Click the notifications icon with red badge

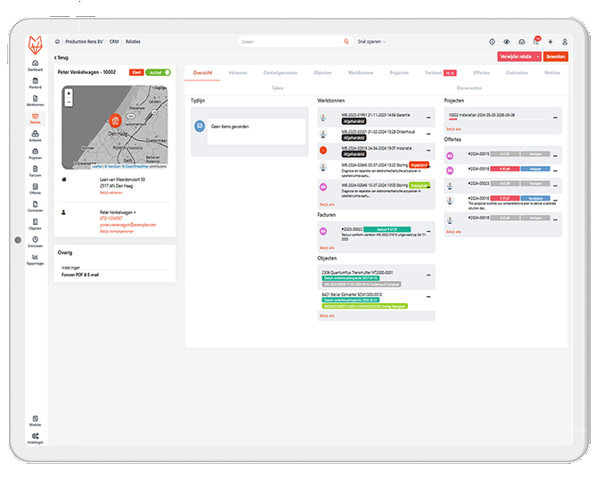pos(536,41)
